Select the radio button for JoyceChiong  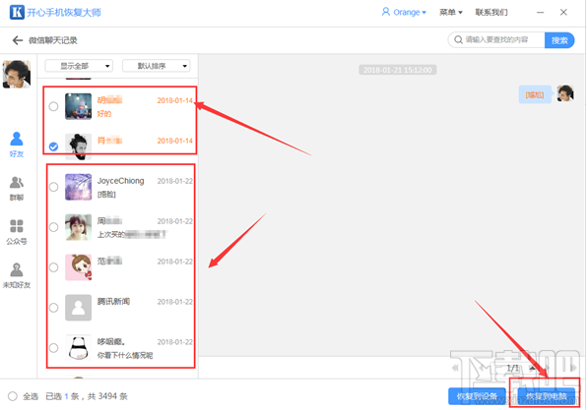pos(53,187)
